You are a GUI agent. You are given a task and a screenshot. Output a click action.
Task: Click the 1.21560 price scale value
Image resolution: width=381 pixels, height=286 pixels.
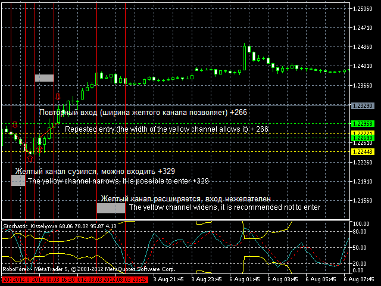[363, 201]
